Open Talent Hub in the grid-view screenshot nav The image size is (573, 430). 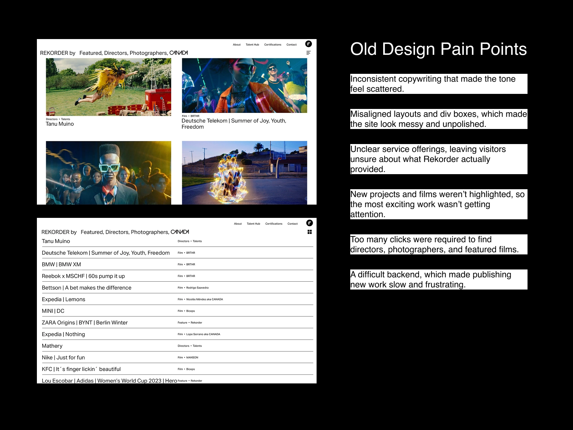point(252,45)
